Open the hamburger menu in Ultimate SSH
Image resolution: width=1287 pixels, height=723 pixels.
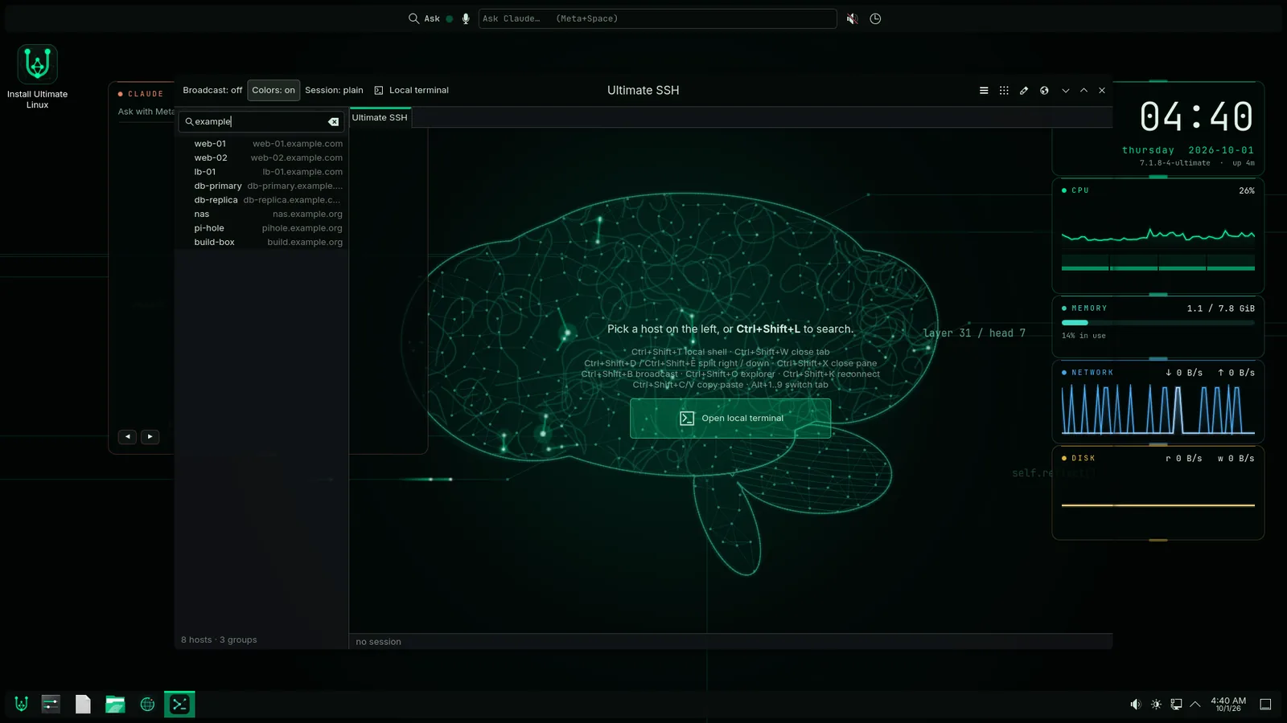click(x=984, y=91)
